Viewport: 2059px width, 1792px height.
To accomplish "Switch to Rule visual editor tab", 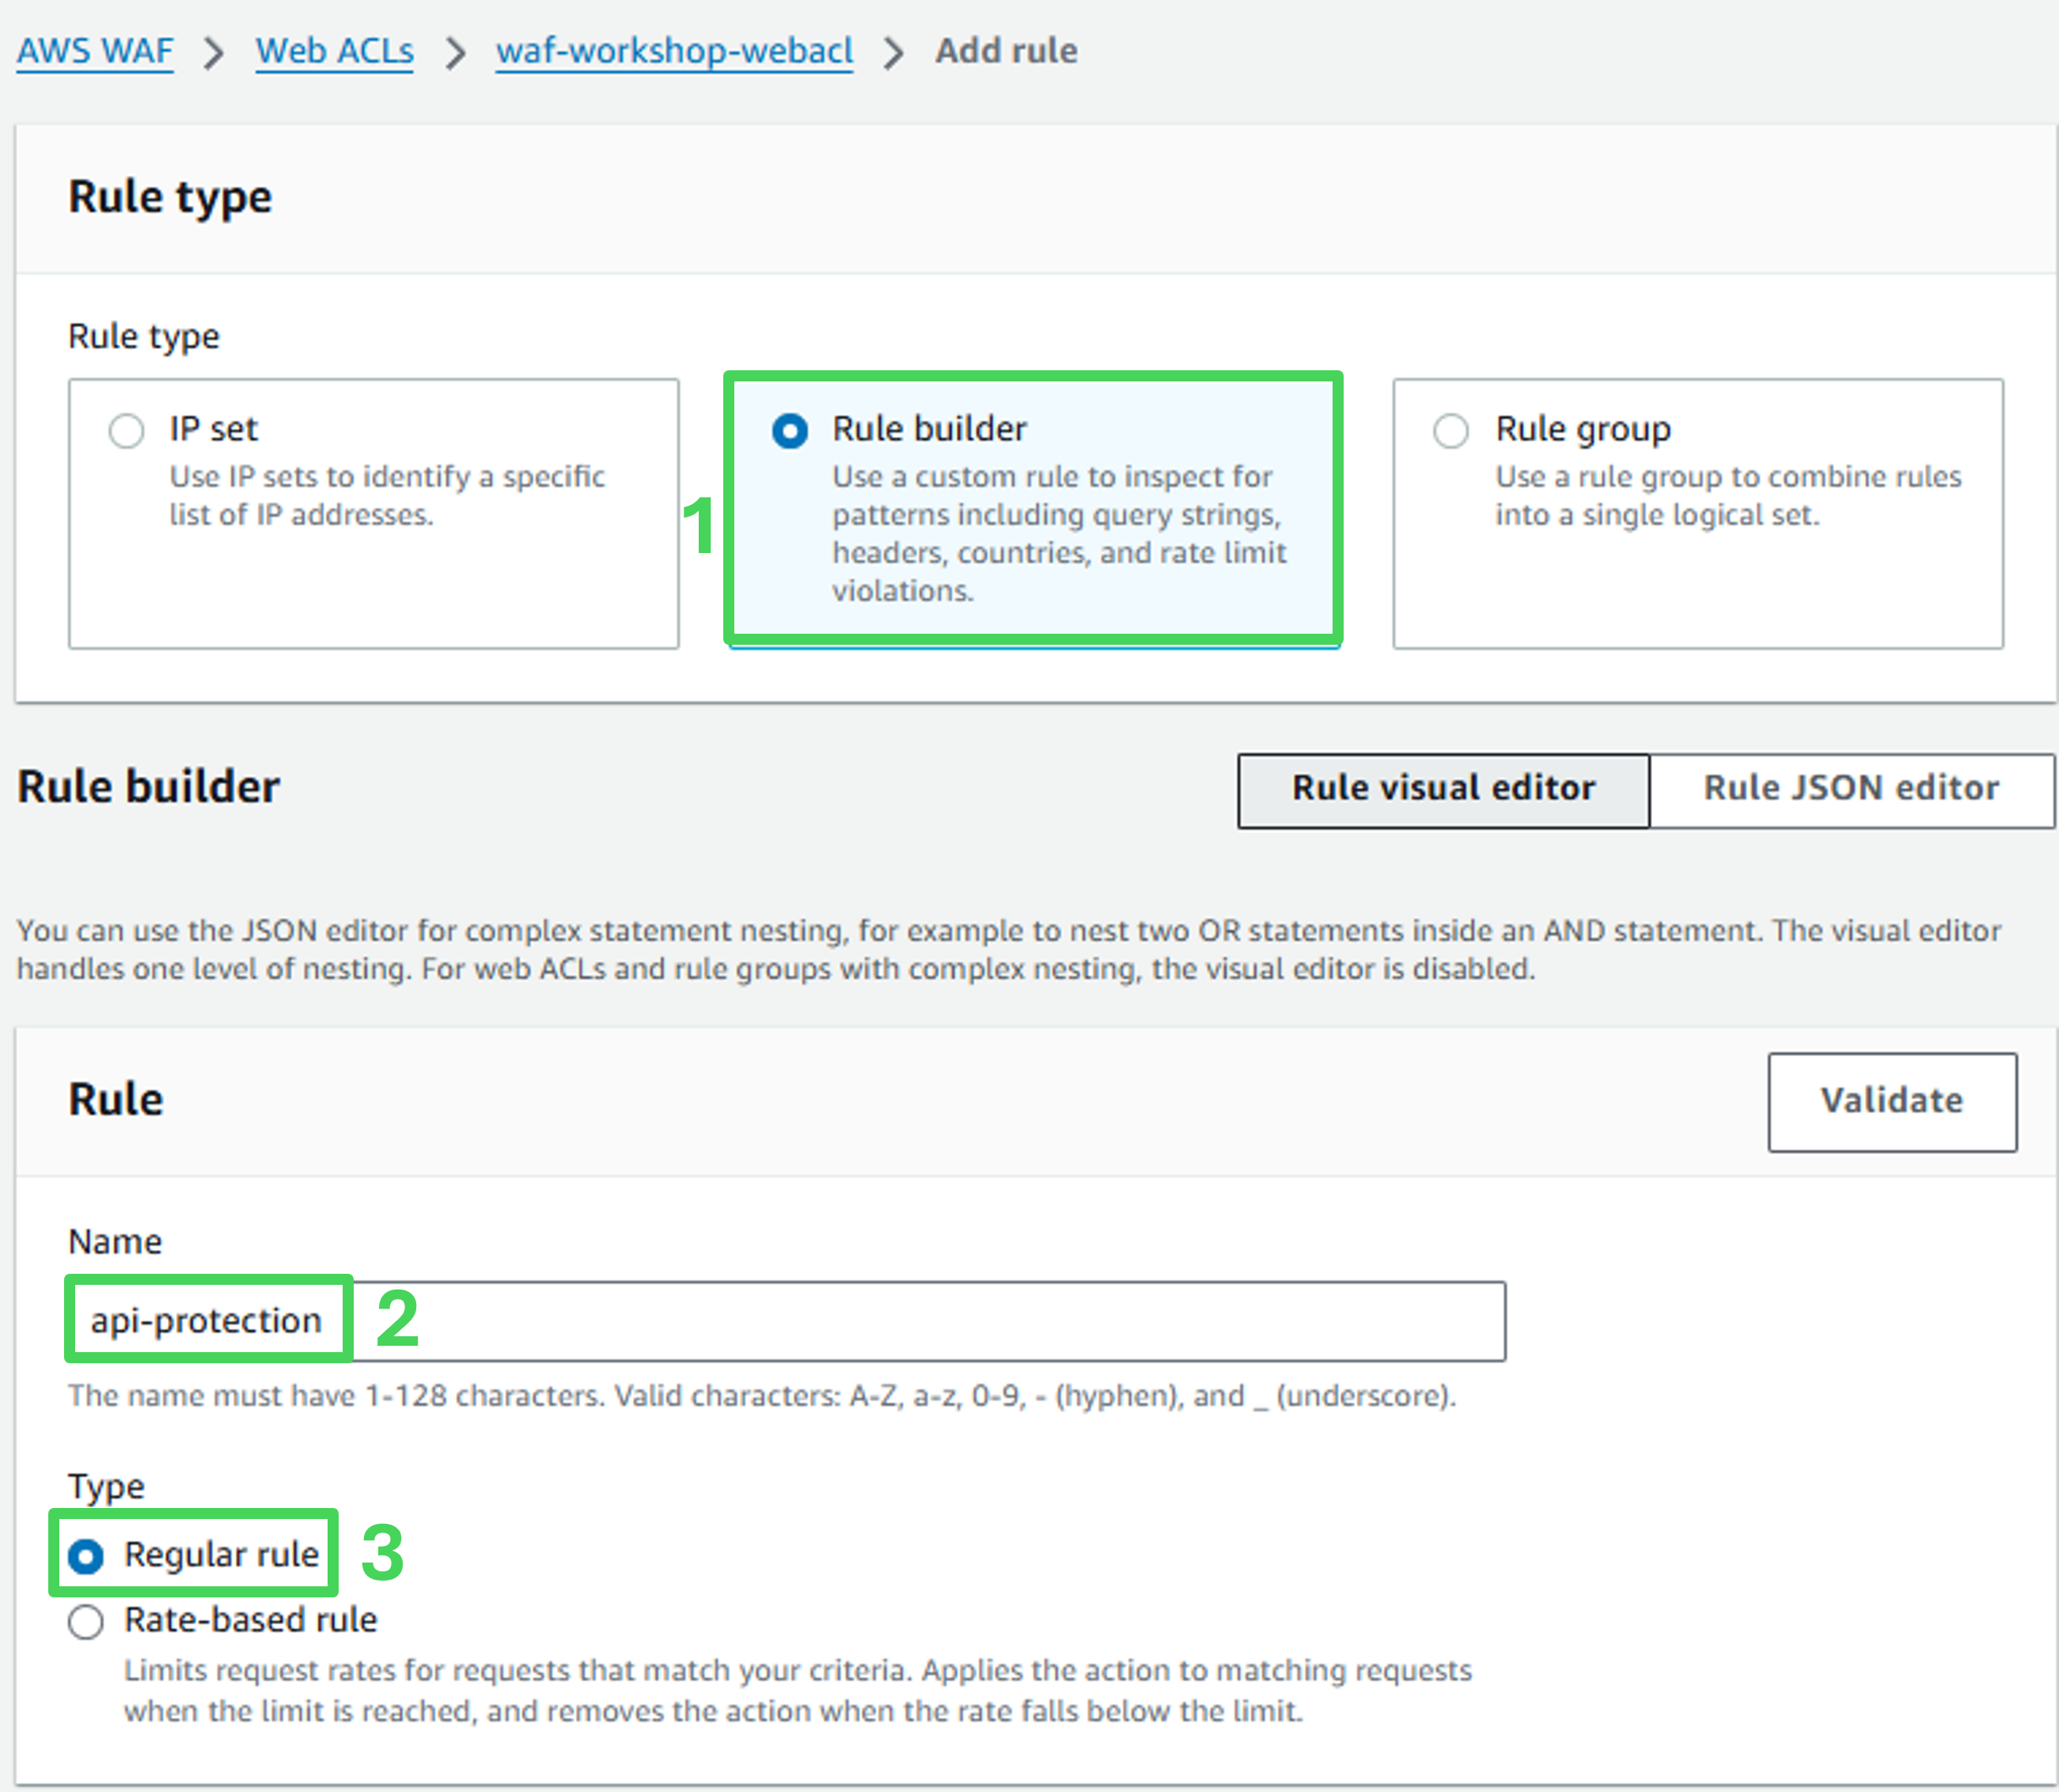I will pyautogui.click(x=1442, y=789).
